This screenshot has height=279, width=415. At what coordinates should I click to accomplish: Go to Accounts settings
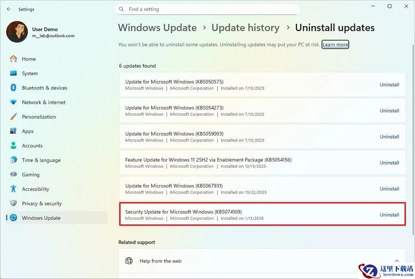(32, 146)
